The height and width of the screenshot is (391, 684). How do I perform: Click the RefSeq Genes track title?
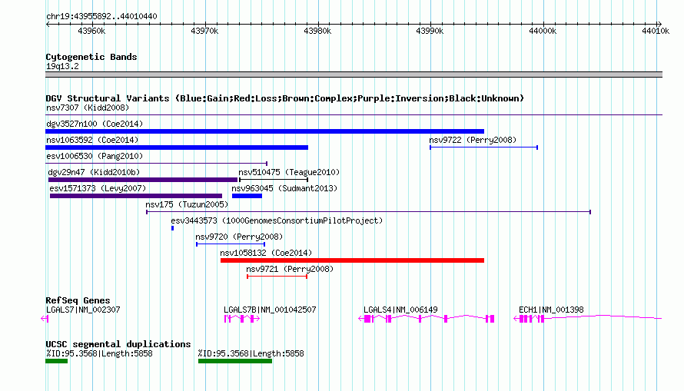click(x=78, y=300)
